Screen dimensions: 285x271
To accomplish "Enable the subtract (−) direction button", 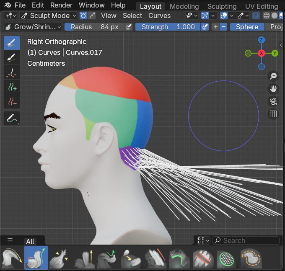I will [x=223, y=27].
